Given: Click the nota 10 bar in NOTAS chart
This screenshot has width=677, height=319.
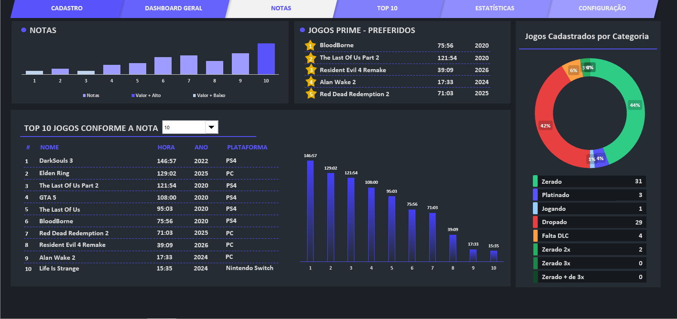Looking at the screenshot, I should click(x=266, y=59).
